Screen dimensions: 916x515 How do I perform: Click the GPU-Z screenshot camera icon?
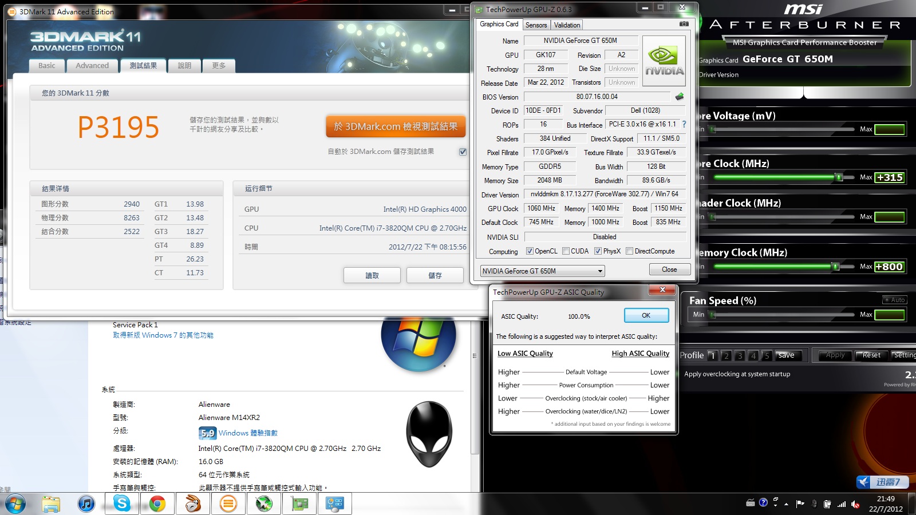click(684, 24)
